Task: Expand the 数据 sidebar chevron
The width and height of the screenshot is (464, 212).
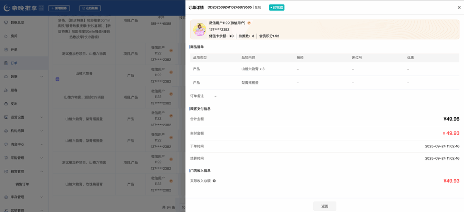Action: click(41, 77)
